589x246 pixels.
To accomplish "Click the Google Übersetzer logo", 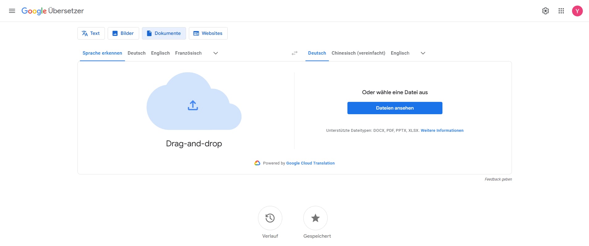I will [52, 11].
